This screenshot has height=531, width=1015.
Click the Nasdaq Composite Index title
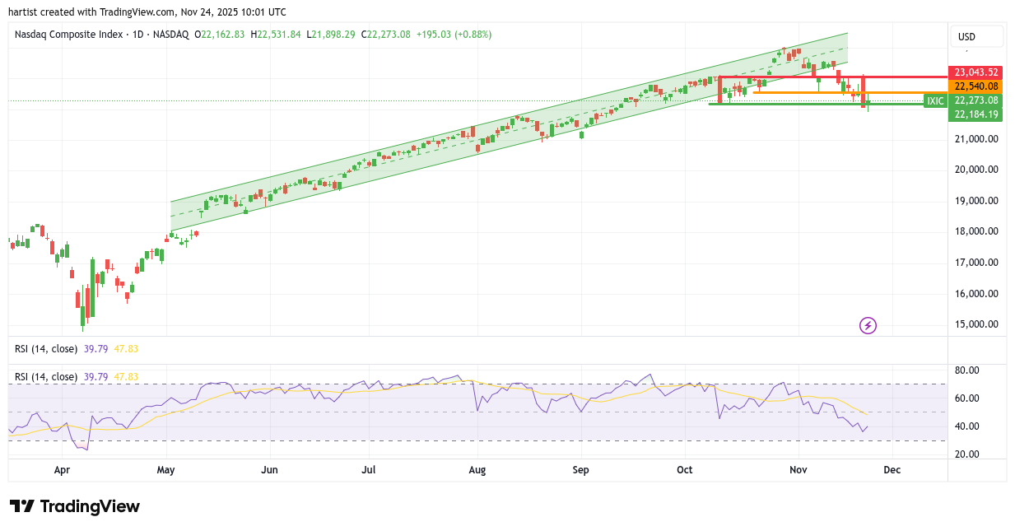point(69,35)
